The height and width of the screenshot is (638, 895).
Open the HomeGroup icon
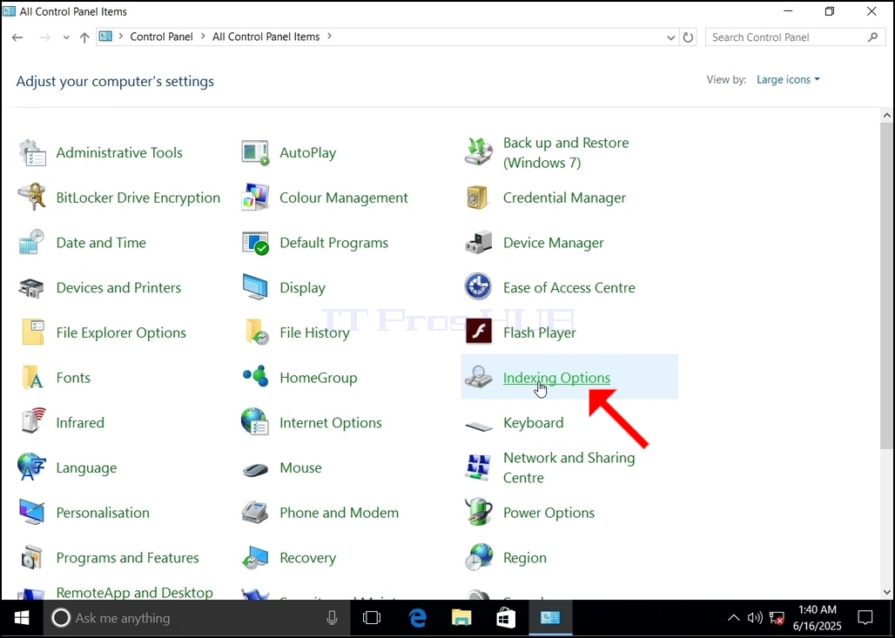coord(255,377)
